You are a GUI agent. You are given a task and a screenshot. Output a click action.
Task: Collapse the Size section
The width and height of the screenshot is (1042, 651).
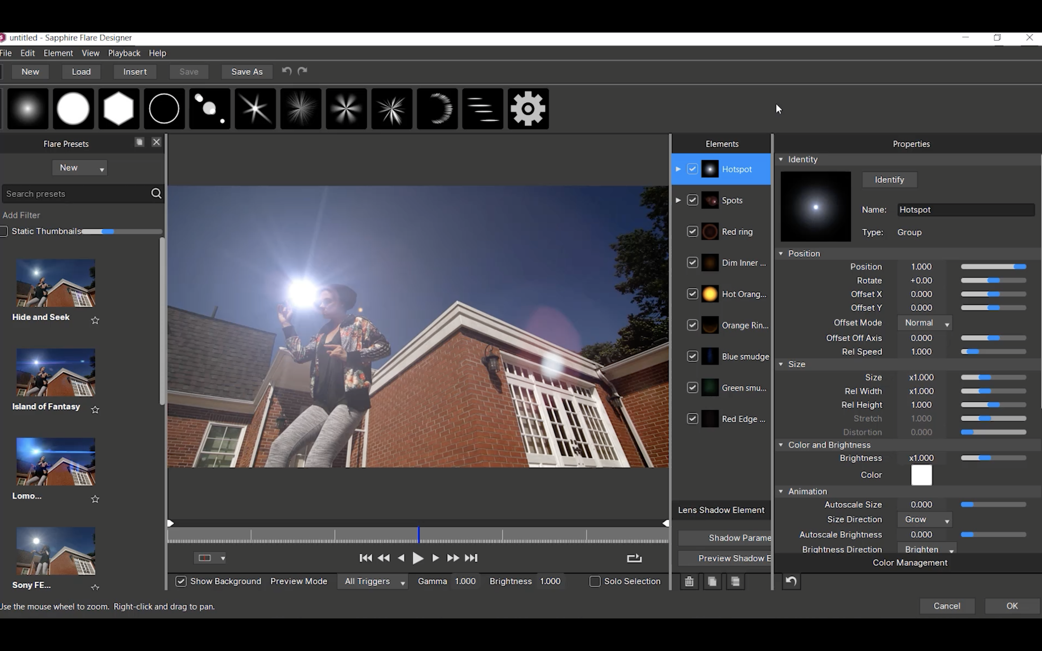[x=781, y=364]
